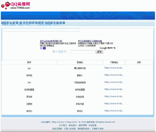Open the QQ音乐查询 menu item
156x132 pixels.
pos(10,23)
